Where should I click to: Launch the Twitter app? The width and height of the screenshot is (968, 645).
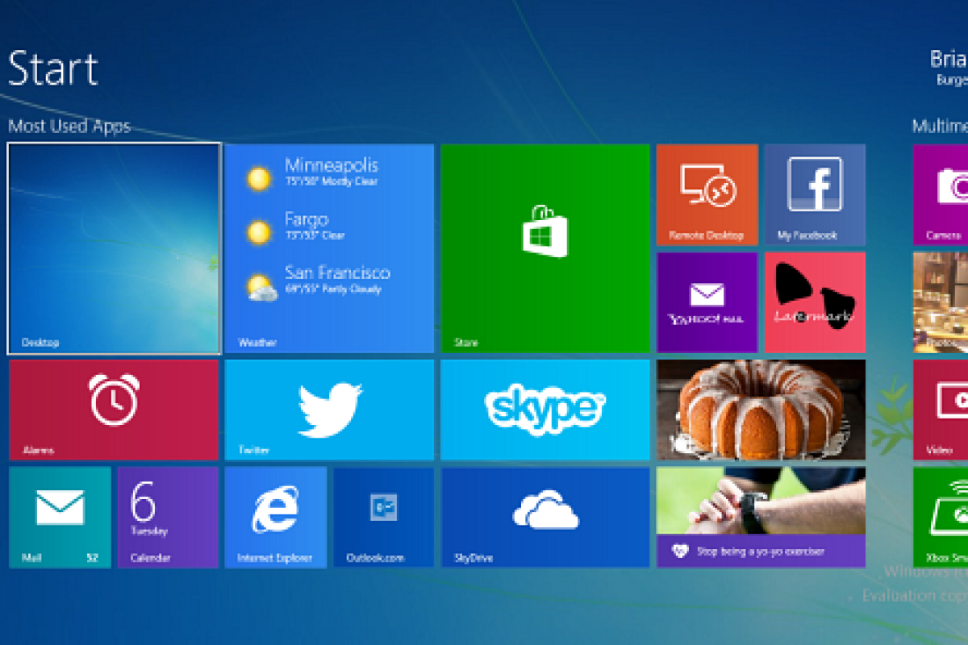tap(329, 410)
